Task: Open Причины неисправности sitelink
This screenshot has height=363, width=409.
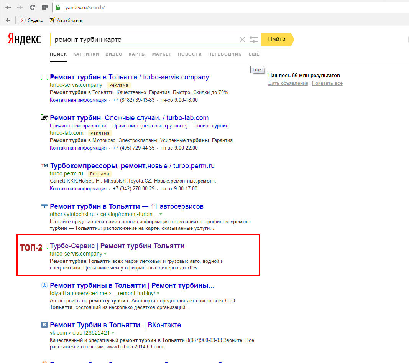Action: tap(78, 125)
